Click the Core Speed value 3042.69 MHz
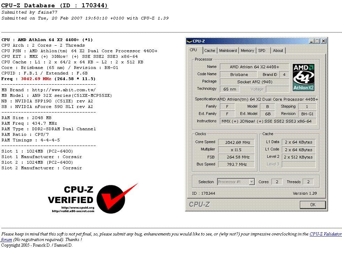342x264 pixels. coord(236,142)
